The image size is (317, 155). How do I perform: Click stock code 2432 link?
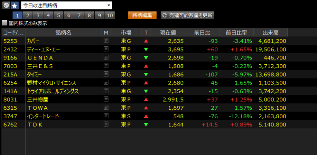[10, 50]
